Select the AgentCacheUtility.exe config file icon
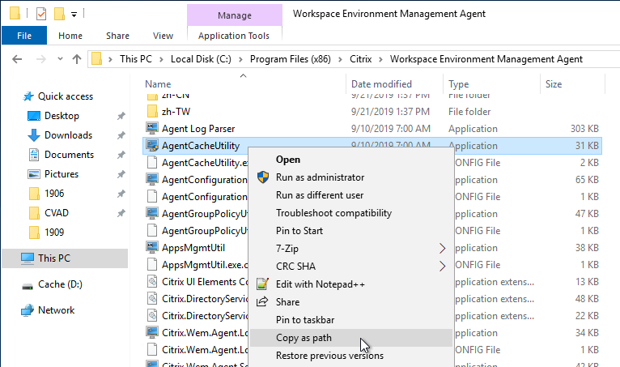Screen dimensions: 620x367 pos(152,162)
